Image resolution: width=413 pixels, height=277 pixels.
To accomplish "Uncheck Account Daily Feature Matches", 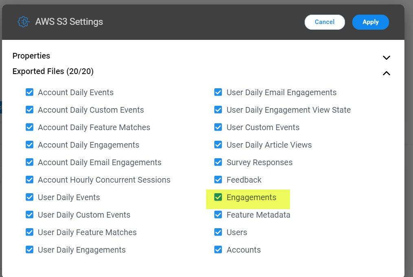I will point(29,127).
